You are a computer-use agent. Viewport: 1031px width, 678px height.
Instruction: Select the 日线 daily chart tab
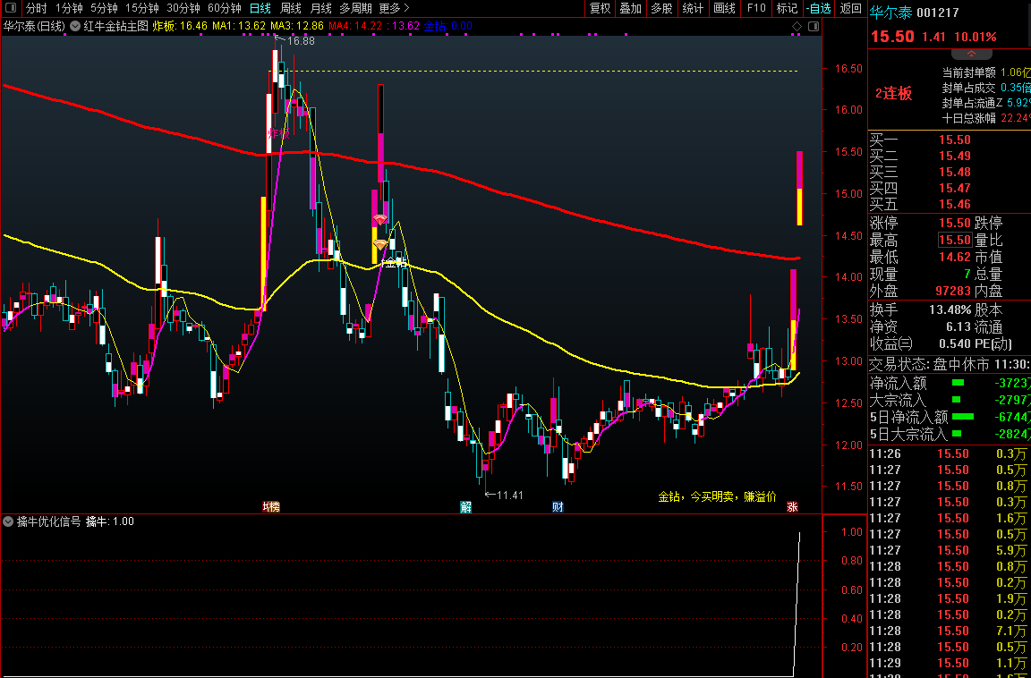coord(260,8)
